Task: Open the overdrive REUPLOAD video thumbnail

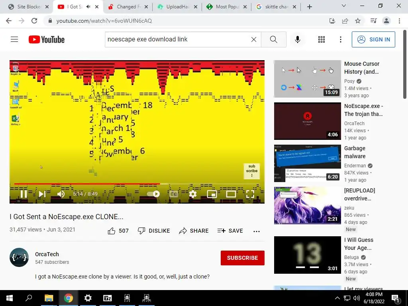Action: 307,206
